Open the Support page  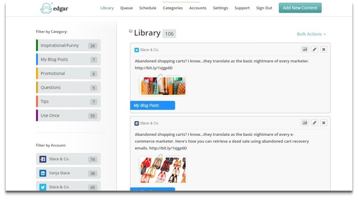(x=242, y=8)
